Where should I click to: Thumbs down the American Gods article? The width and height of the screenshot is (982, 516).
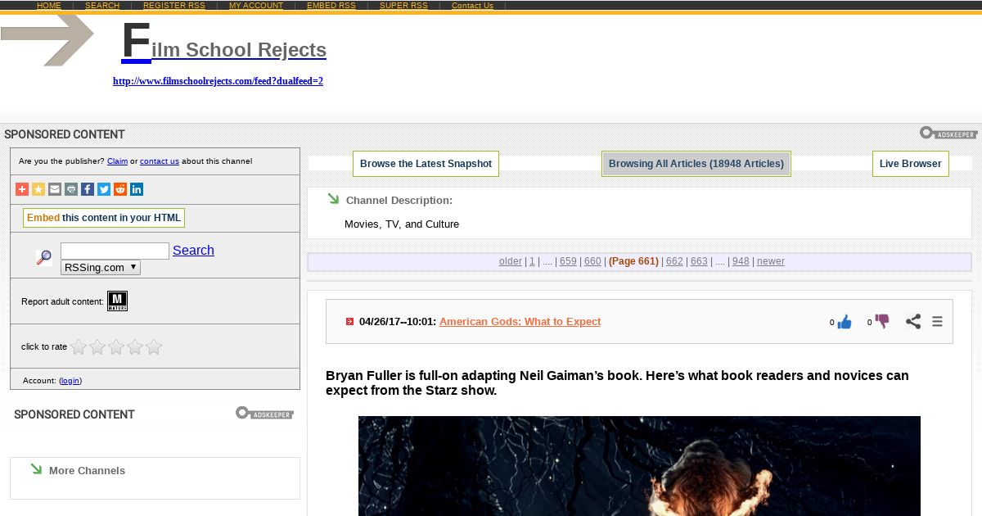point(881,321)
